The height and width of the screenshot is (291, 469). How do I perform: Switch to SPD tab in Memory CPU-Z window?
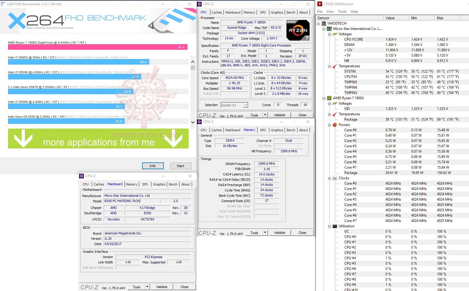263,130
